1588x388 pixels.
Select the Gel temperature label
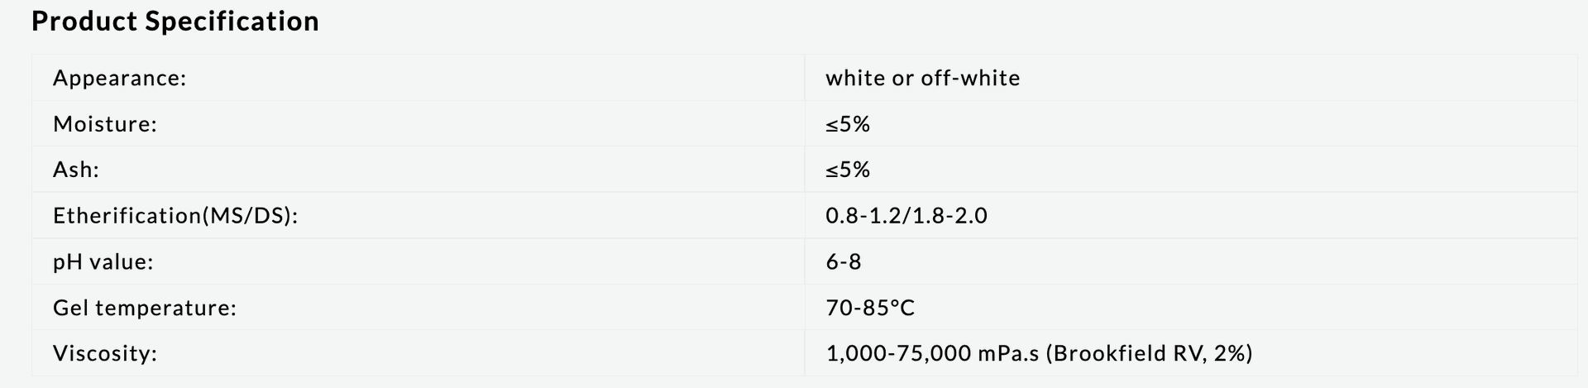[x=145, y=308]
